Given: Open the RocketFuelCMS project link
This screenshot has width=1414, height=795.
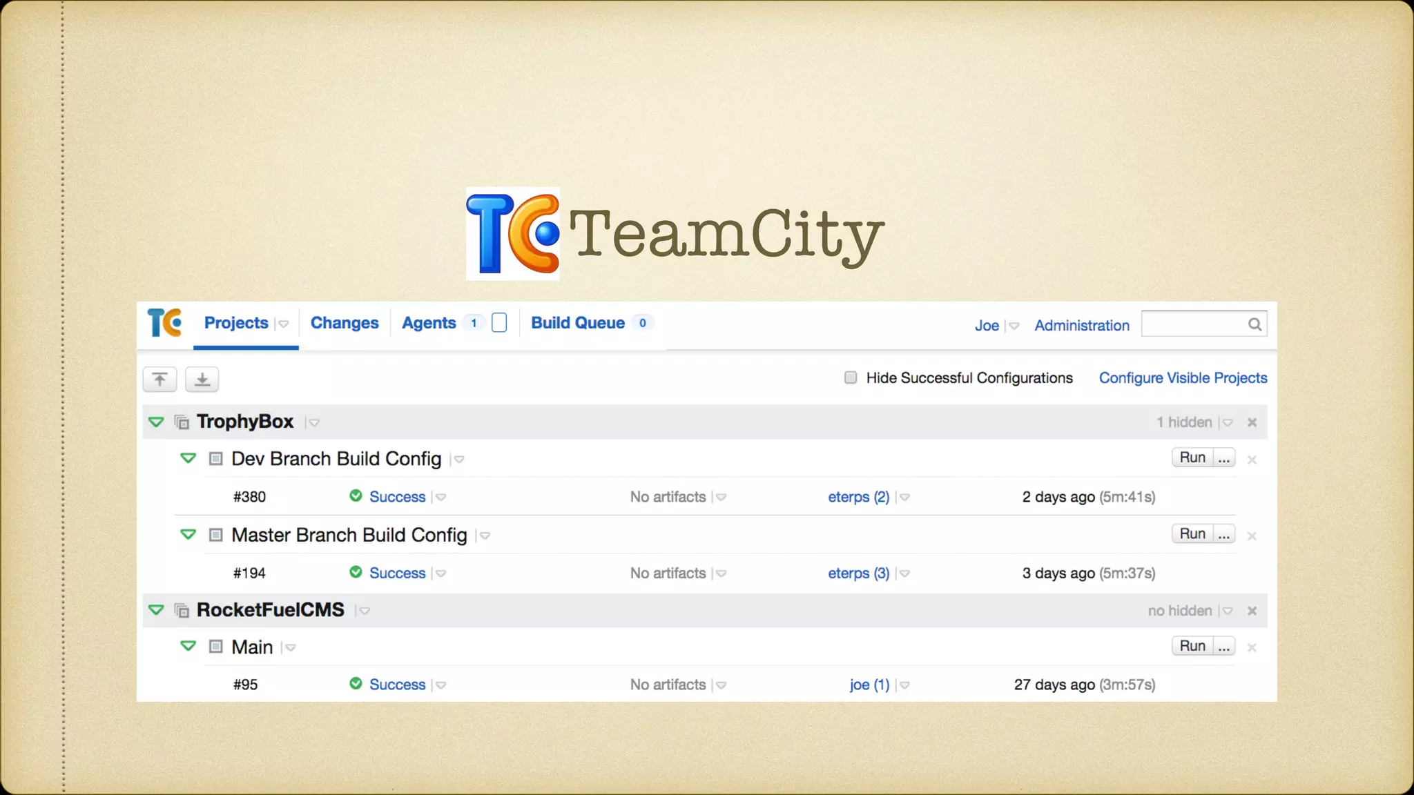Looking at the screenshot, I should click(271, 610).
